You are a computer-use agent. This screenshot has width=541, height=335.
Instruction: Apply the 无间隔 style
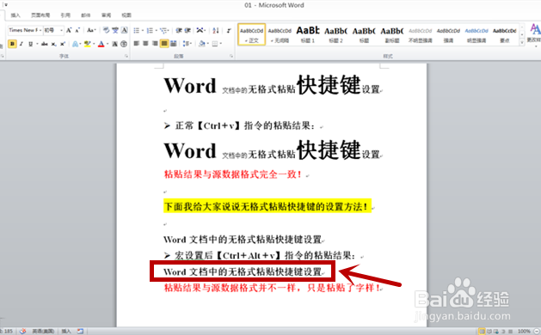click(280, 34)
